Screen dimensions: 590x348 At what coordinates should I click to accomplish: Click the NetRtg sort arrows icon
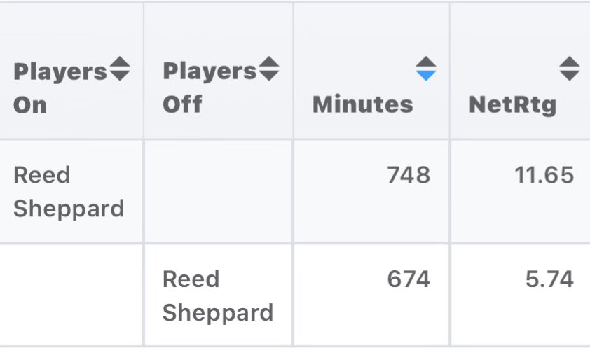pos(569,69)
